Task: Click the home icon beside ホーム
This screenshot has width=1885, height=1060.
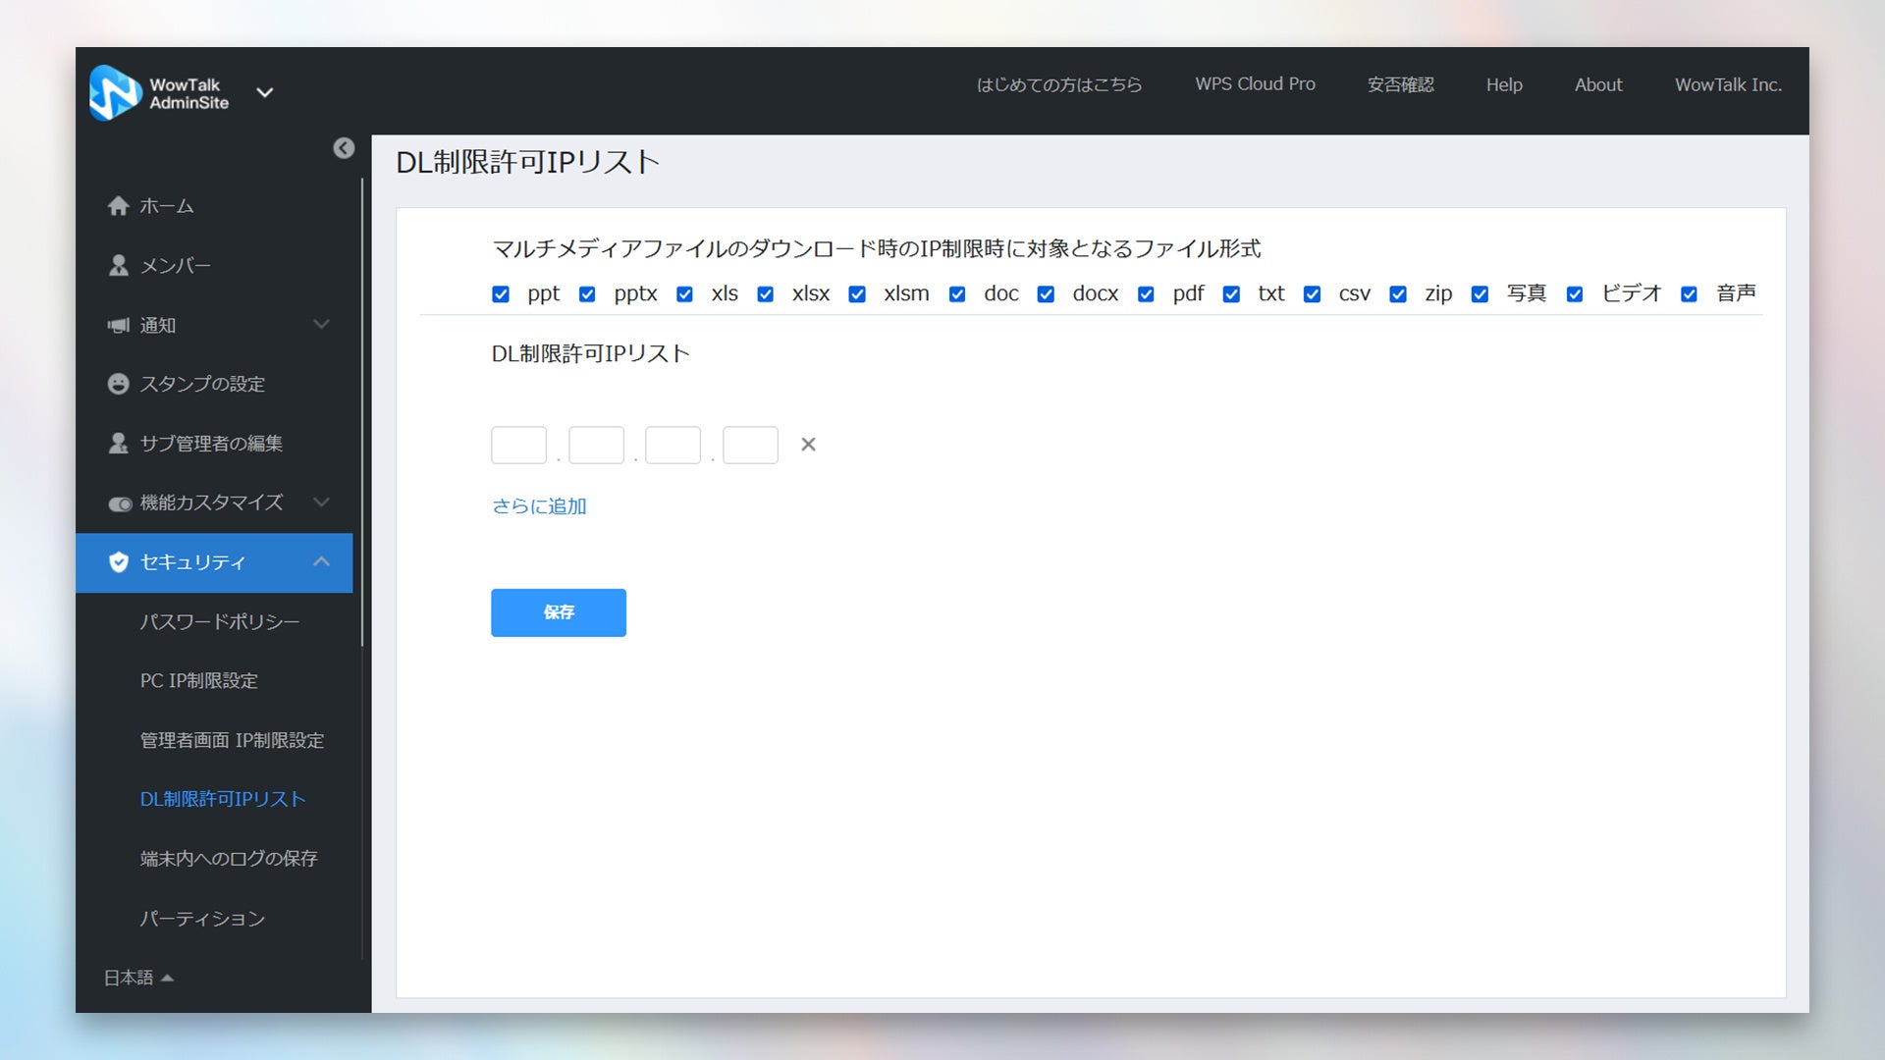Action: click(119, 206)
